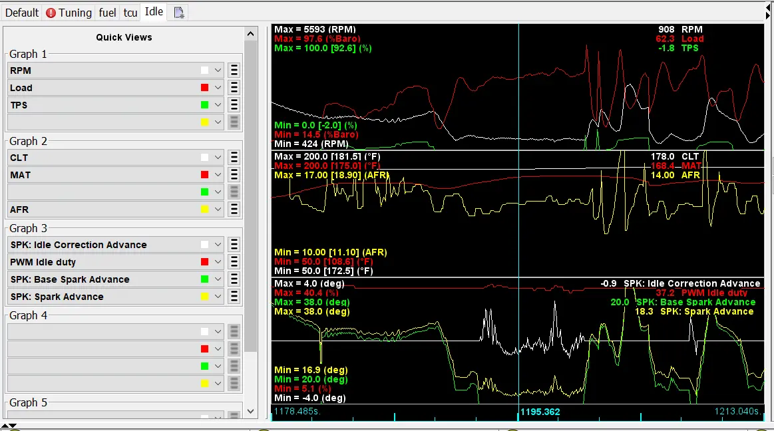This screenshot has height=431, width=774.
Task: Open options menu icon for RPM field
Action: 234,71
